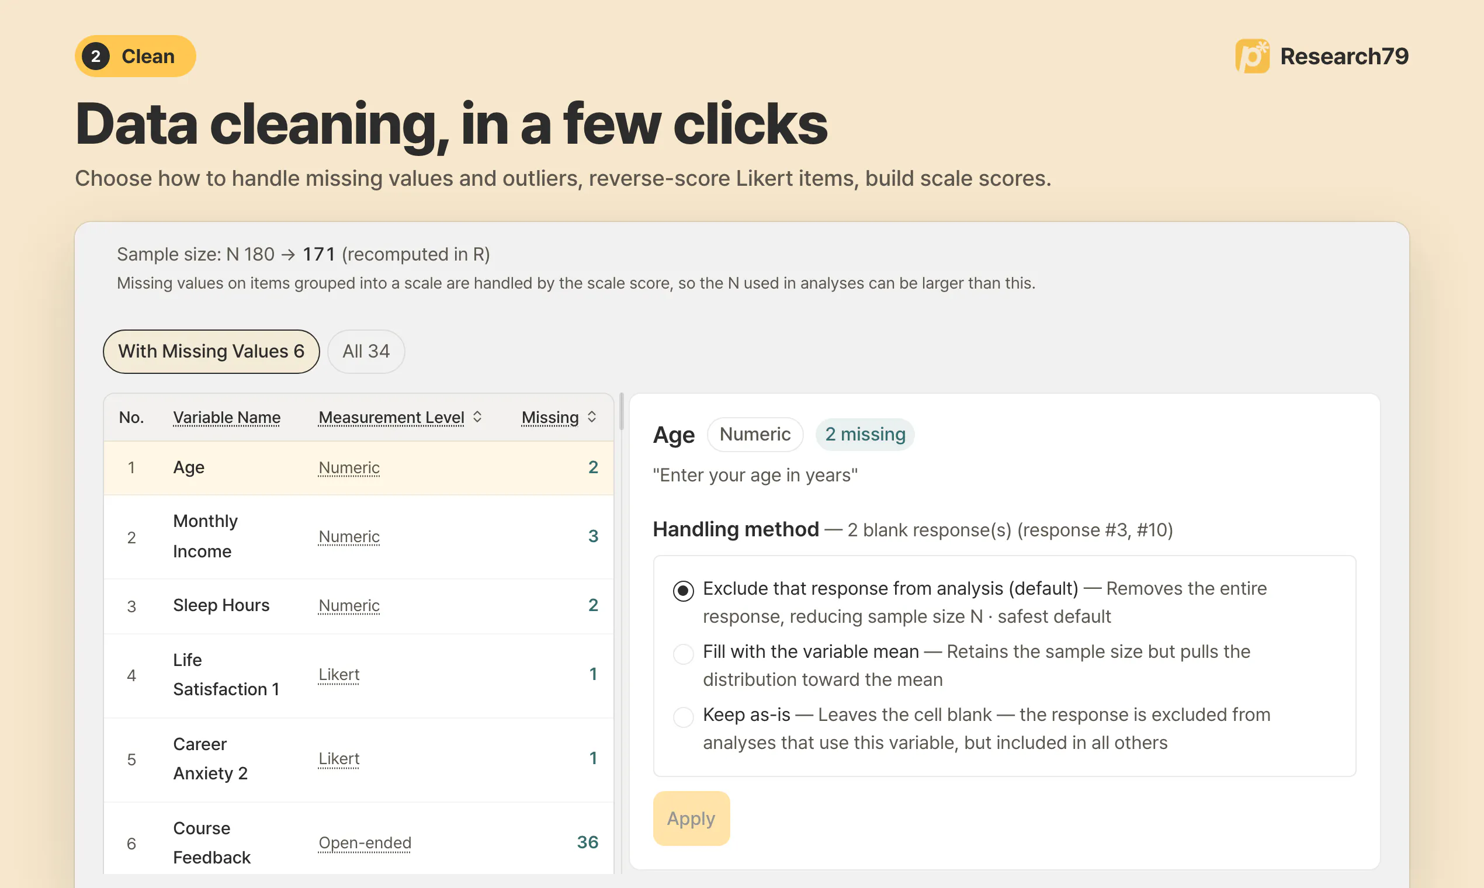Viewport: 1484px width, 888px height.
Task: Select the Course Feedback row
Action: [358, 838]
